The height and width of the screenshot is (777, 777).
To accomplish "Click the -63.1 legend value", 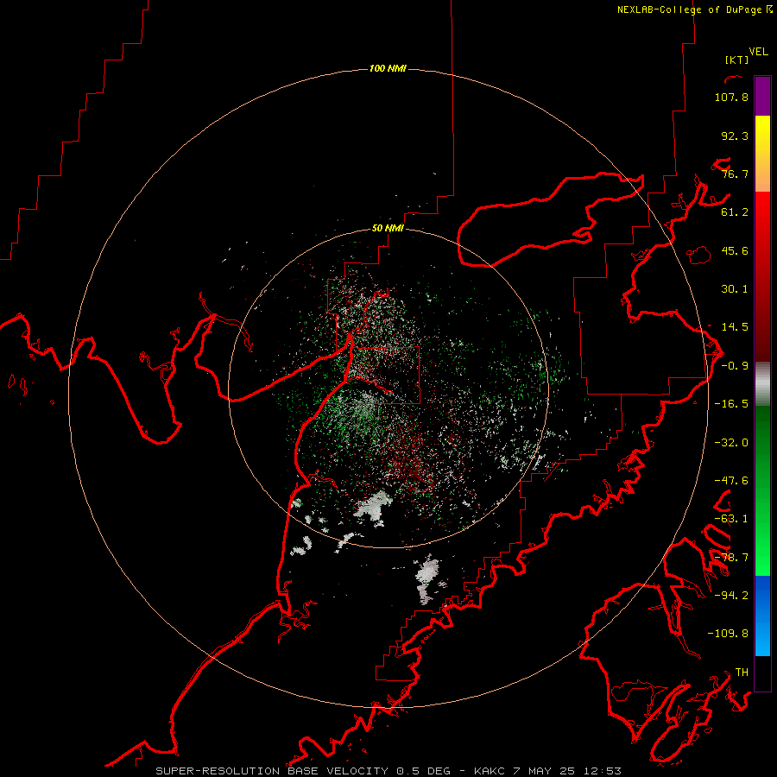I will tap(731, 519).
